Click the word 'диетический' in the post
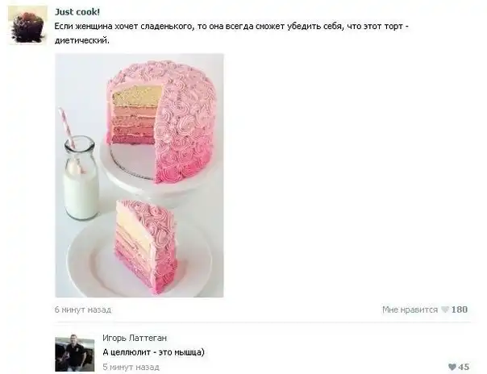Screen dimensions: 487x374 81,40
